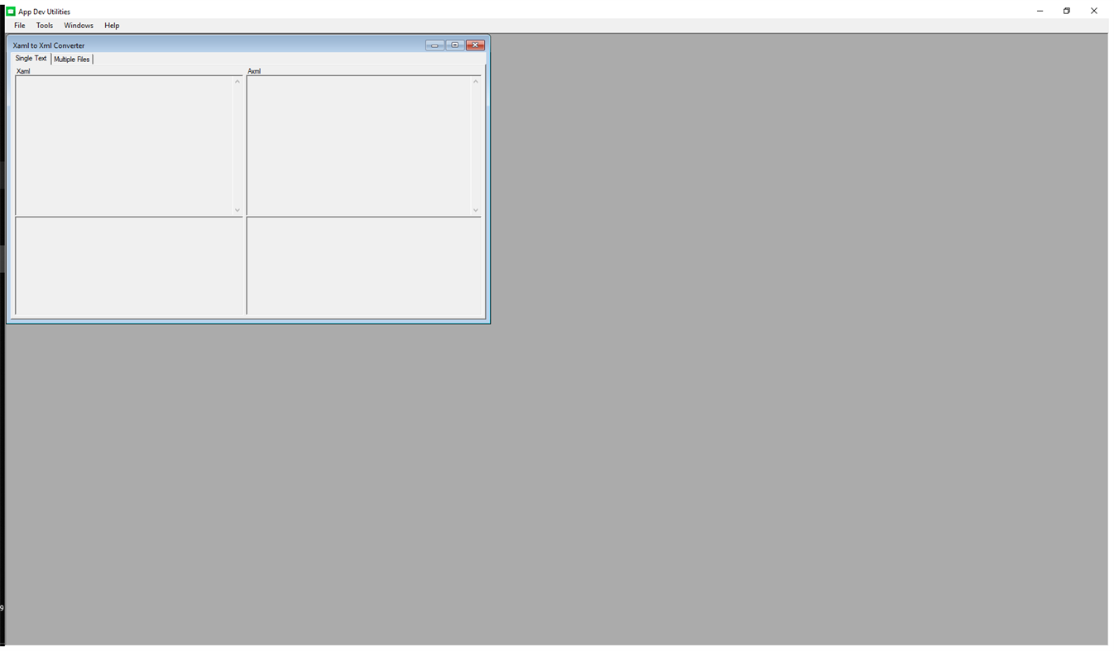Click the up scroll arrow of the Xaml box

coord(238,82)
